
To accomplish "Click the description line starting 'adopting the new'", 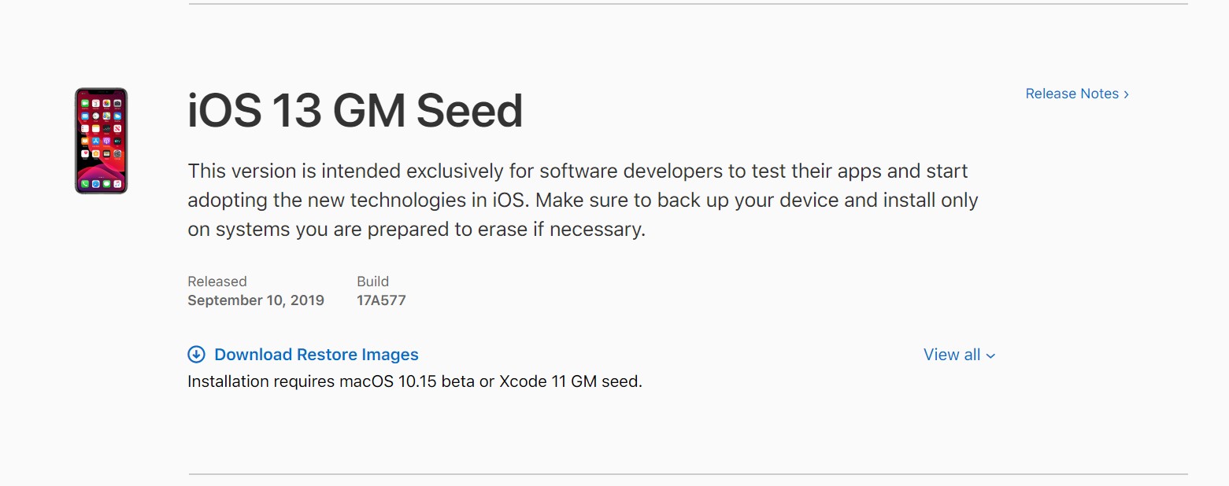I will pyautogui.click(x=582, y=201).
